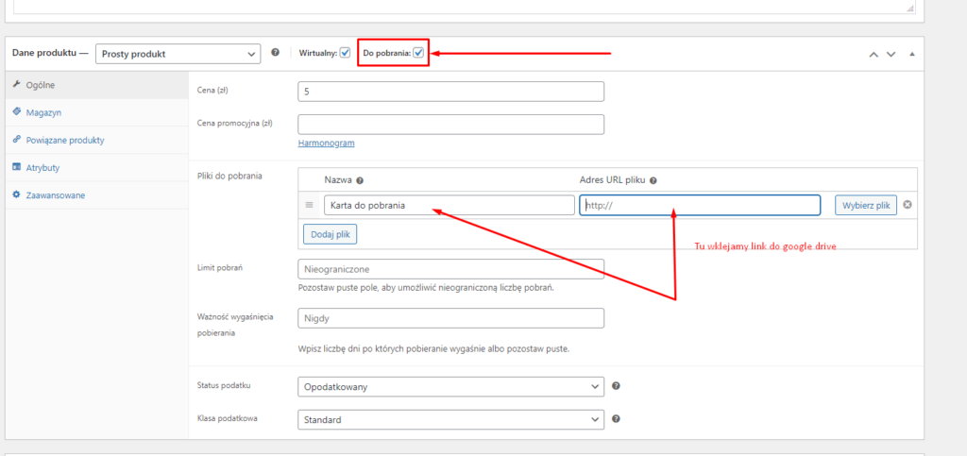967x456 pixels.
Task: Open the Klasa podatkowa Standard dropdown
Action: tap(450, 419)
